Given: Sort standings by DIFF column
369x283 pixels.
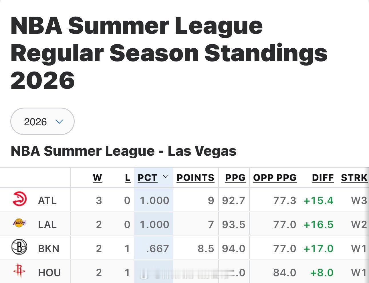Looking at the screenshot, I should 323,178.
